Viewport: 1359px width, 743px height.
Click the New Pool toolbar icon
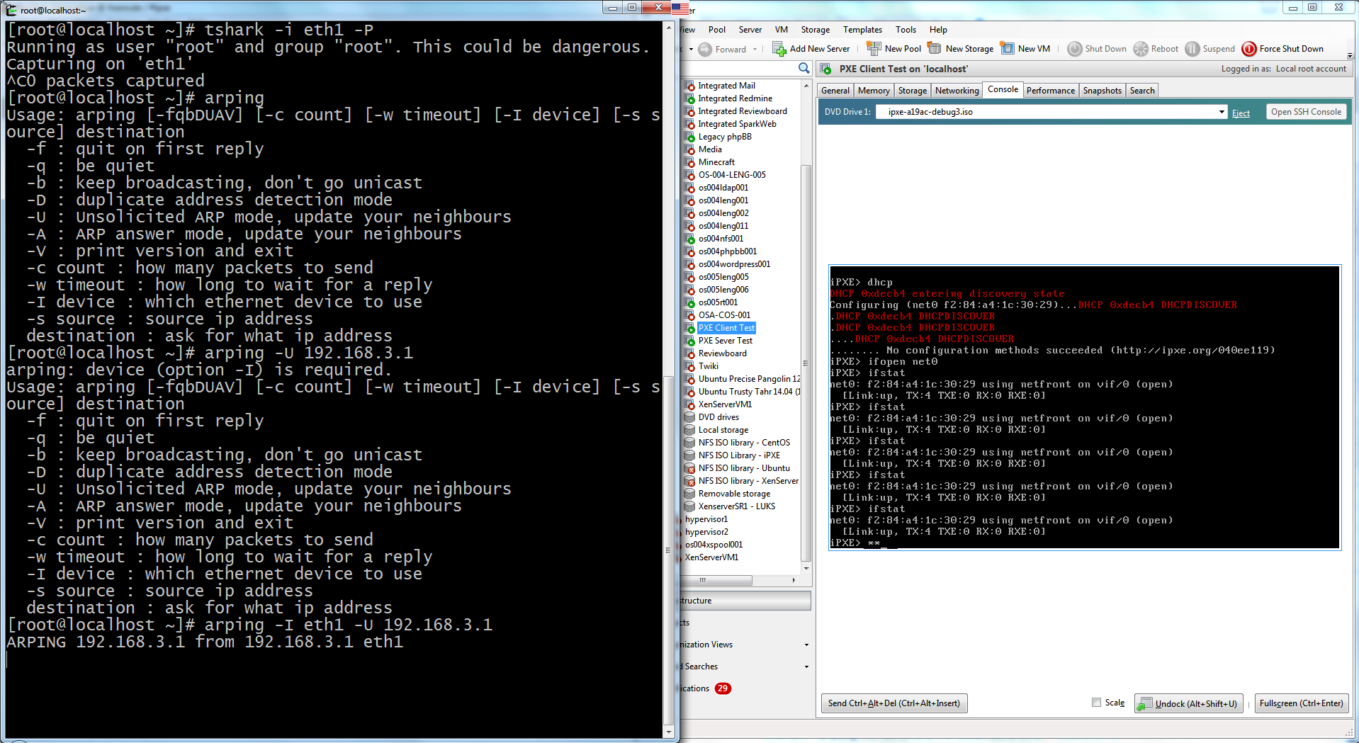coord(874,49)
